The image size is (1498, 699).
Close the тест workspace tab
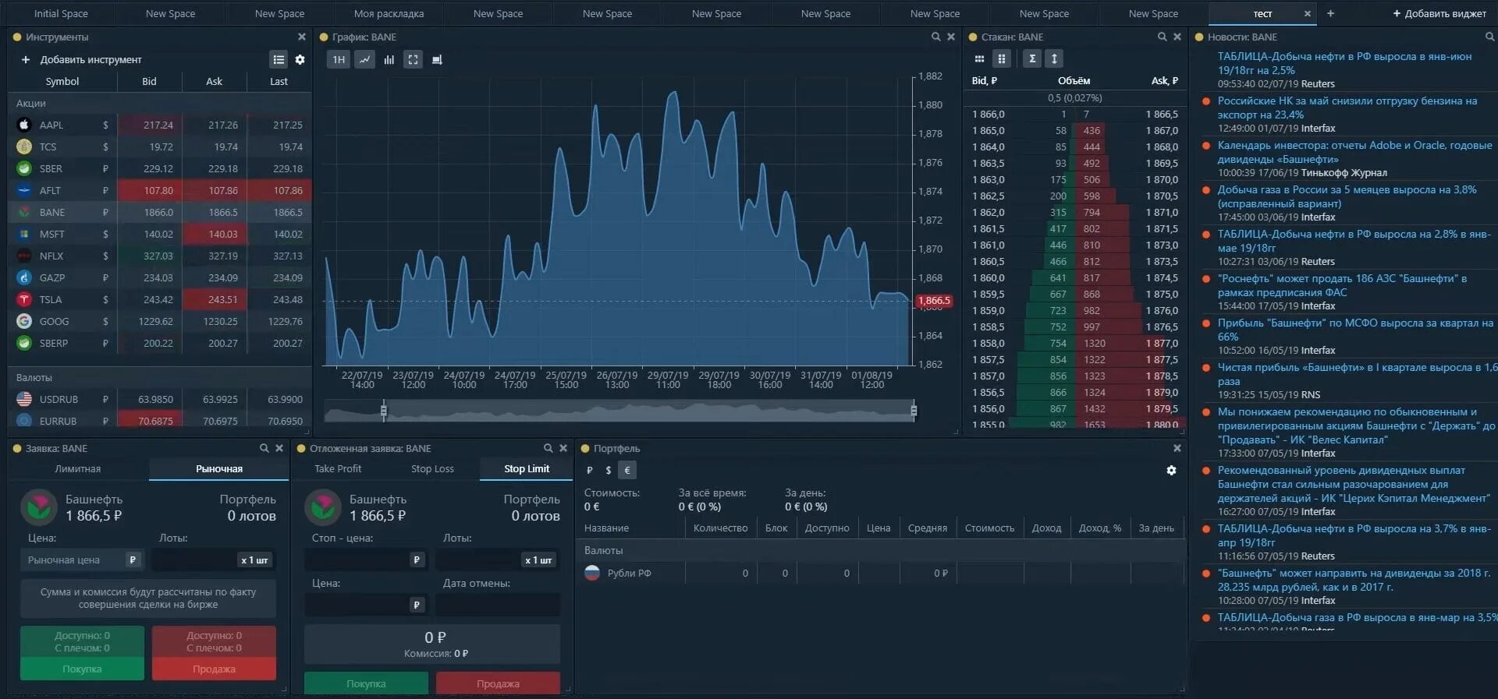click(x=1308, y=13)
